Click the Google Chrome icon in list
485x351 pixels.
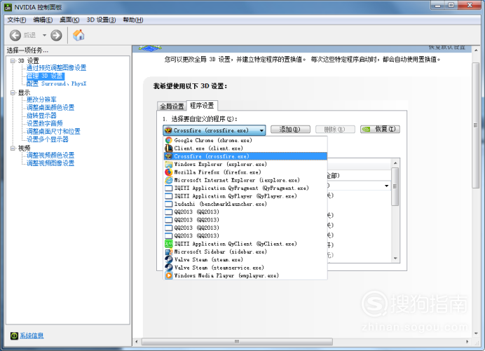tap(169, 140)
